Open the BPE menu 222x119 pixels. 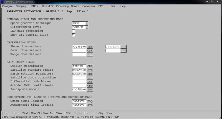point(101,6)
